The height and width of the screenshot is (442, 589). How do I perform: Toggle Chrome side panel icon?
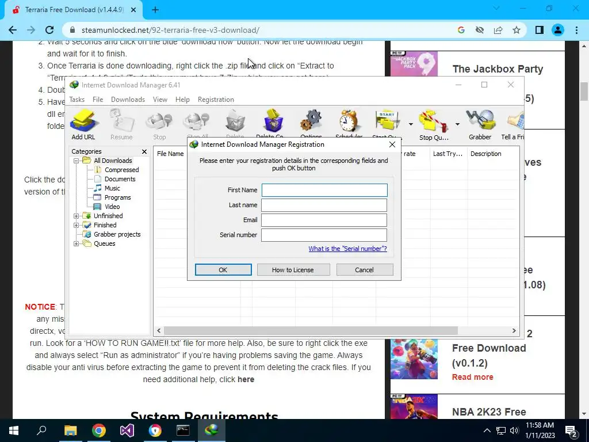[540, 30]
